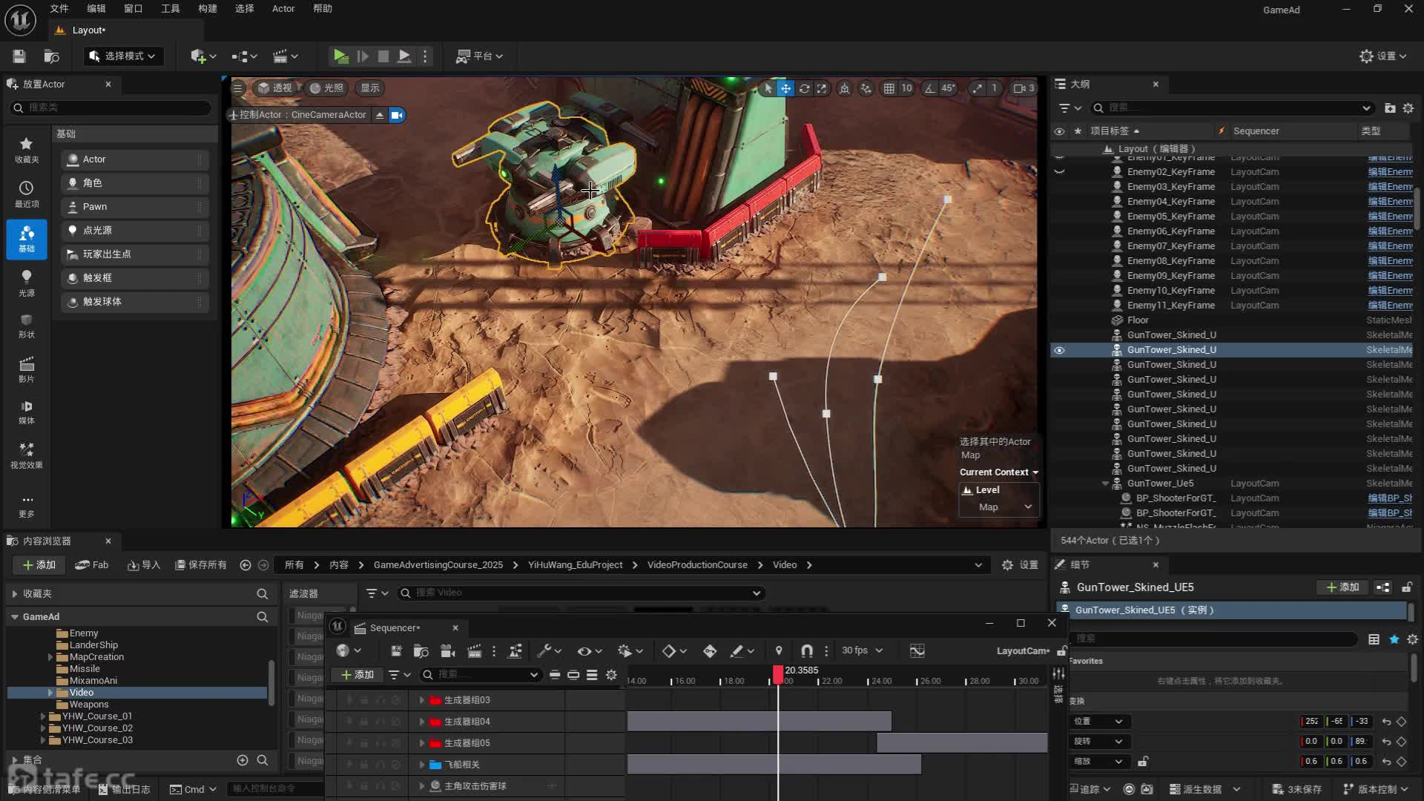Toggle grid snapping in viewport toolbar
This screenshot has height=801, width=1424.
click(889, 88)
